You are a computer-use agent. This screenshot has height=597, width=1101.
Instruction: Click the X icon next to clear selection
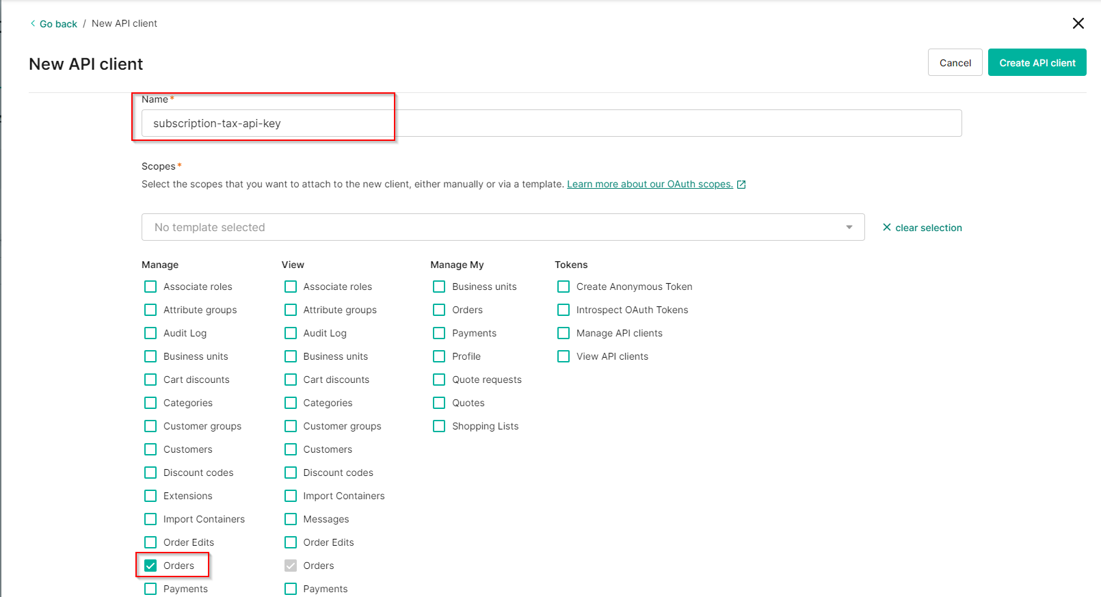[887, 227]
